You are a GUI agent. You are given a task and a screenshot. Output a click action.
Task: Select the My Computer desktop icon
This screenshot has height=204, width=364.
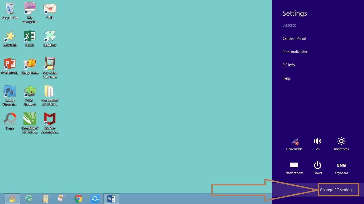click(x=30, y=13)
